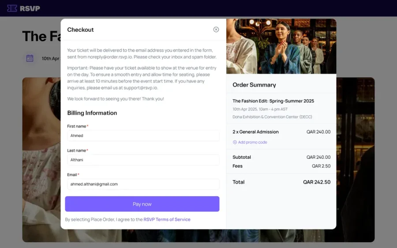
Task: Click the Total label
Action: point(239,182)
